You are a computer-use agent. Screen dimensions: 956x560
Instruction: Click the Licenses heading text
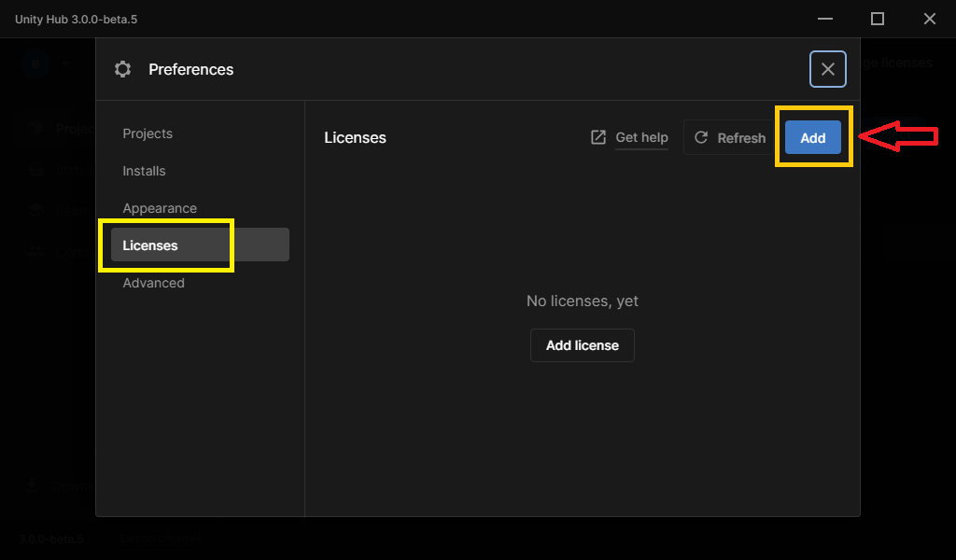[355, 138]
